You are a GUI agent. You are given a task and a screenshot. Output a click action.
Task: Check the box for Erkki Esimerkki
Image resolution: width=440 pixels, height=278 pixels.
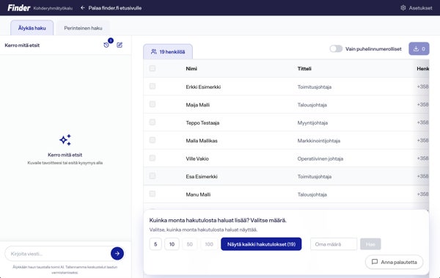[153, 87]
